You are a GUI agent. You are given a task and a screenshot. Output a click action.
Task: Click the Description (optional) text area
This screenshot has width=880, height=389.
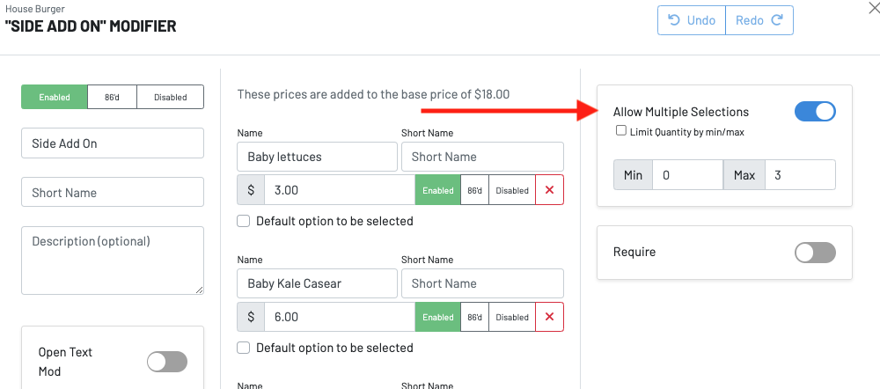coord(112,261)
